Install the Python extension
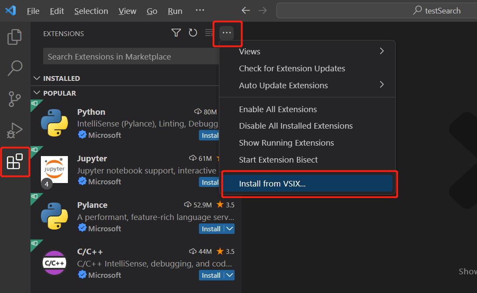The height and width of the screenshot is (293, 477). (x=209, y=135)
